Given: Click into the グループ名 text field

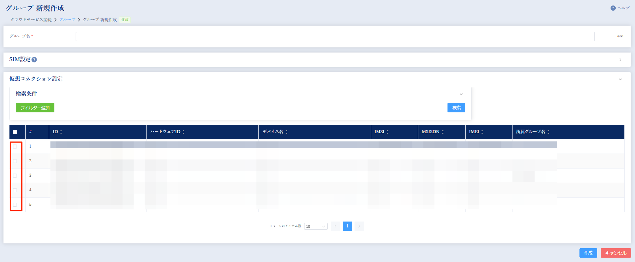Looking at the screenshot, I should (x=335, y=37).
